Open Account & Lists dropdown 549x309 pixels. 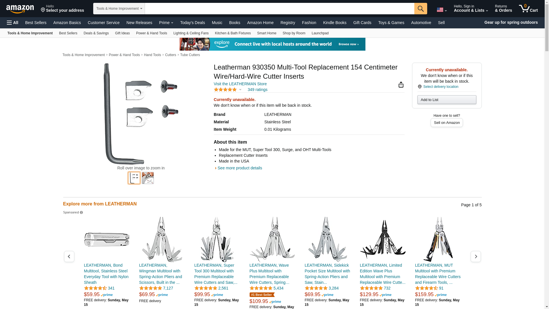(471, 9)
